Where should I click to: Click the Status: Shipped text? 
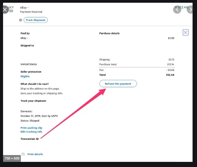pyautogui.click(x=30, y=121)
